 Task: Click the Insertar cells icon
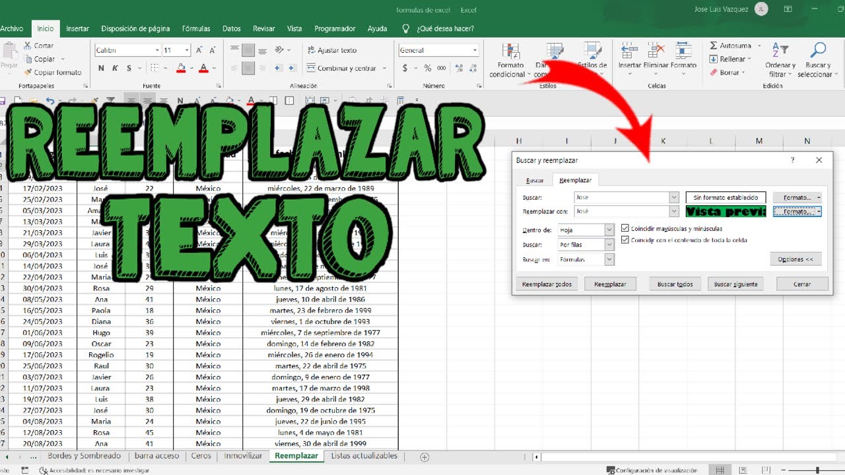coord(630,51)
